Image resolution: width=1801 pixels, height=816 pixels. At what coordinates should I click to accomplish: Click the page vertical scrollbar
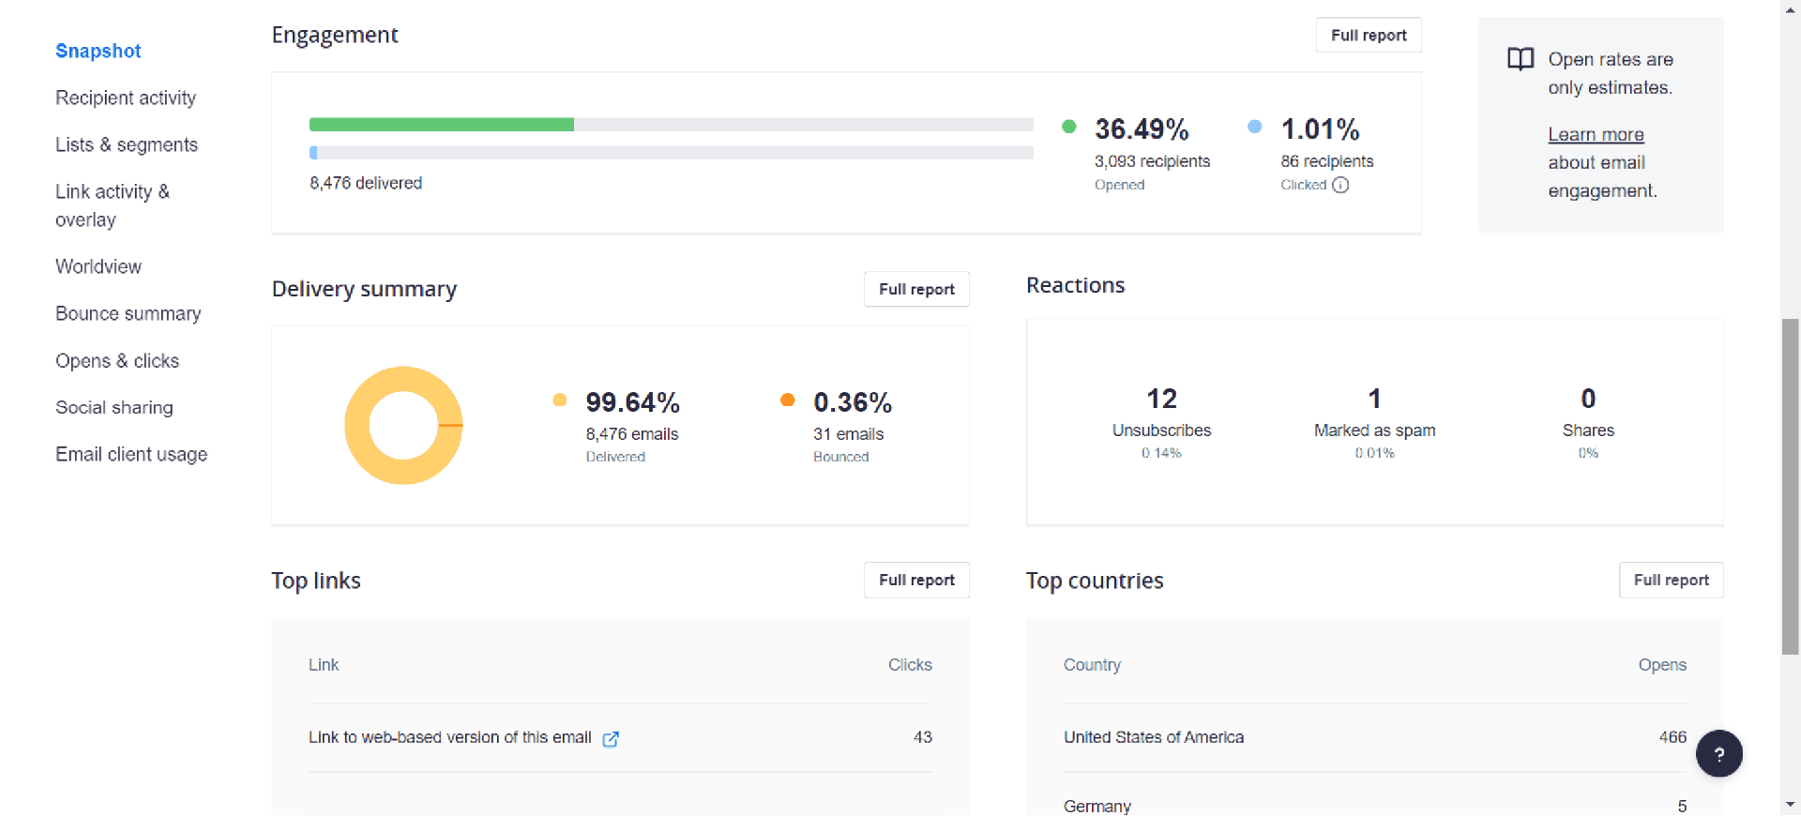click(x=1790, y=486)
